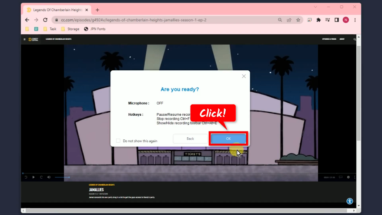Open the accessibility widget icon
This screenshot has height=215, width=382.
pos(350,201)
